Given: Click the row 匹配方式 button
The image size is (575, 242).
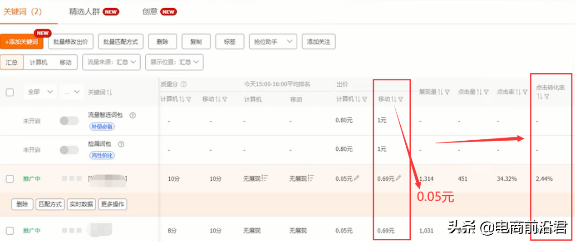Looking at the screenshot, I should (x=50, y=204).
